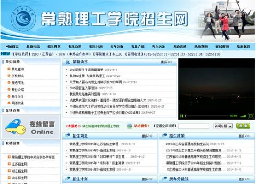
Task: Open the 考生关注 navigation item
Action: click(x=159, y=46)
